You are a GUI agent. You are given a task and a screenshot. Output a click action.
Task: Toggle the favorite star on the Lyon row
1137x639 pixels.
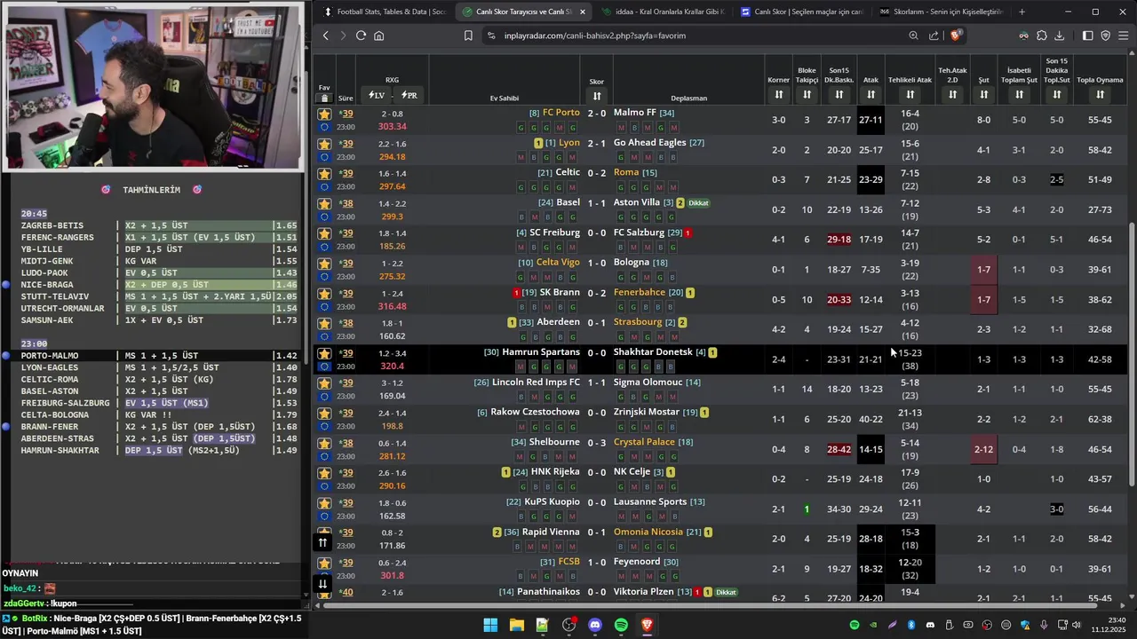click(324, 144)
